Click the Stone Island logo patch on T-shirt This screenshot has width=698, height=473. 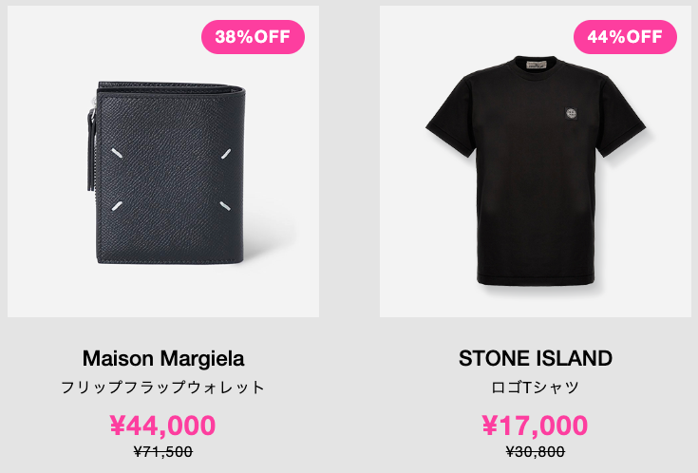pos(572,114)
